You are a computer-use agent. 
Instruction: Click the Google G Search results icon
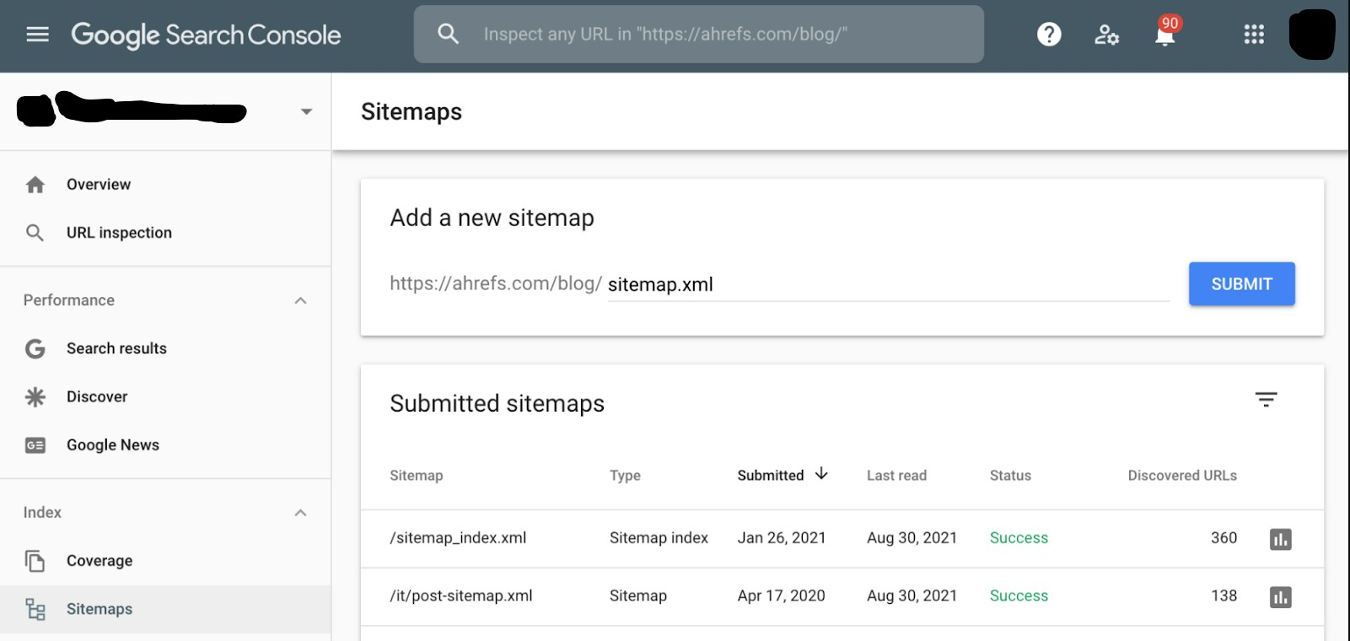point(35,348)
